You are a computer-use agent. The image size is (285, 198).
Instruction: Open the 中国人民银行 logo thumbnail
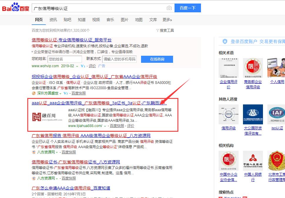point(253,161)
